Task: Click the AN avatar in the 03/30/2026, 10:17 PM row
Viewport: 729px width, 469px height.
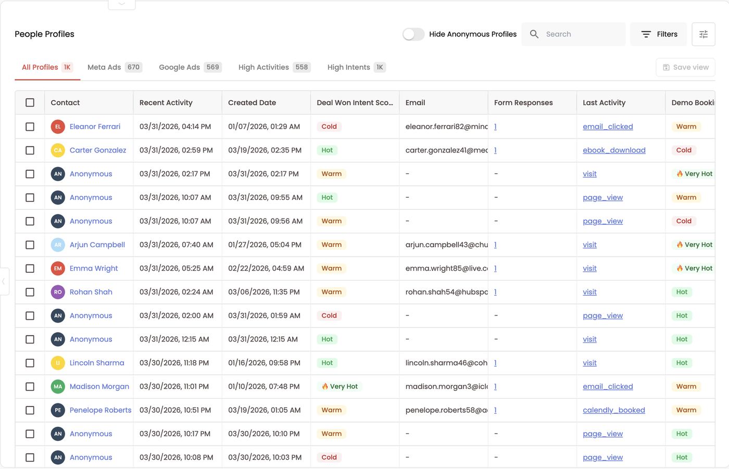Action: click(58, 434)
